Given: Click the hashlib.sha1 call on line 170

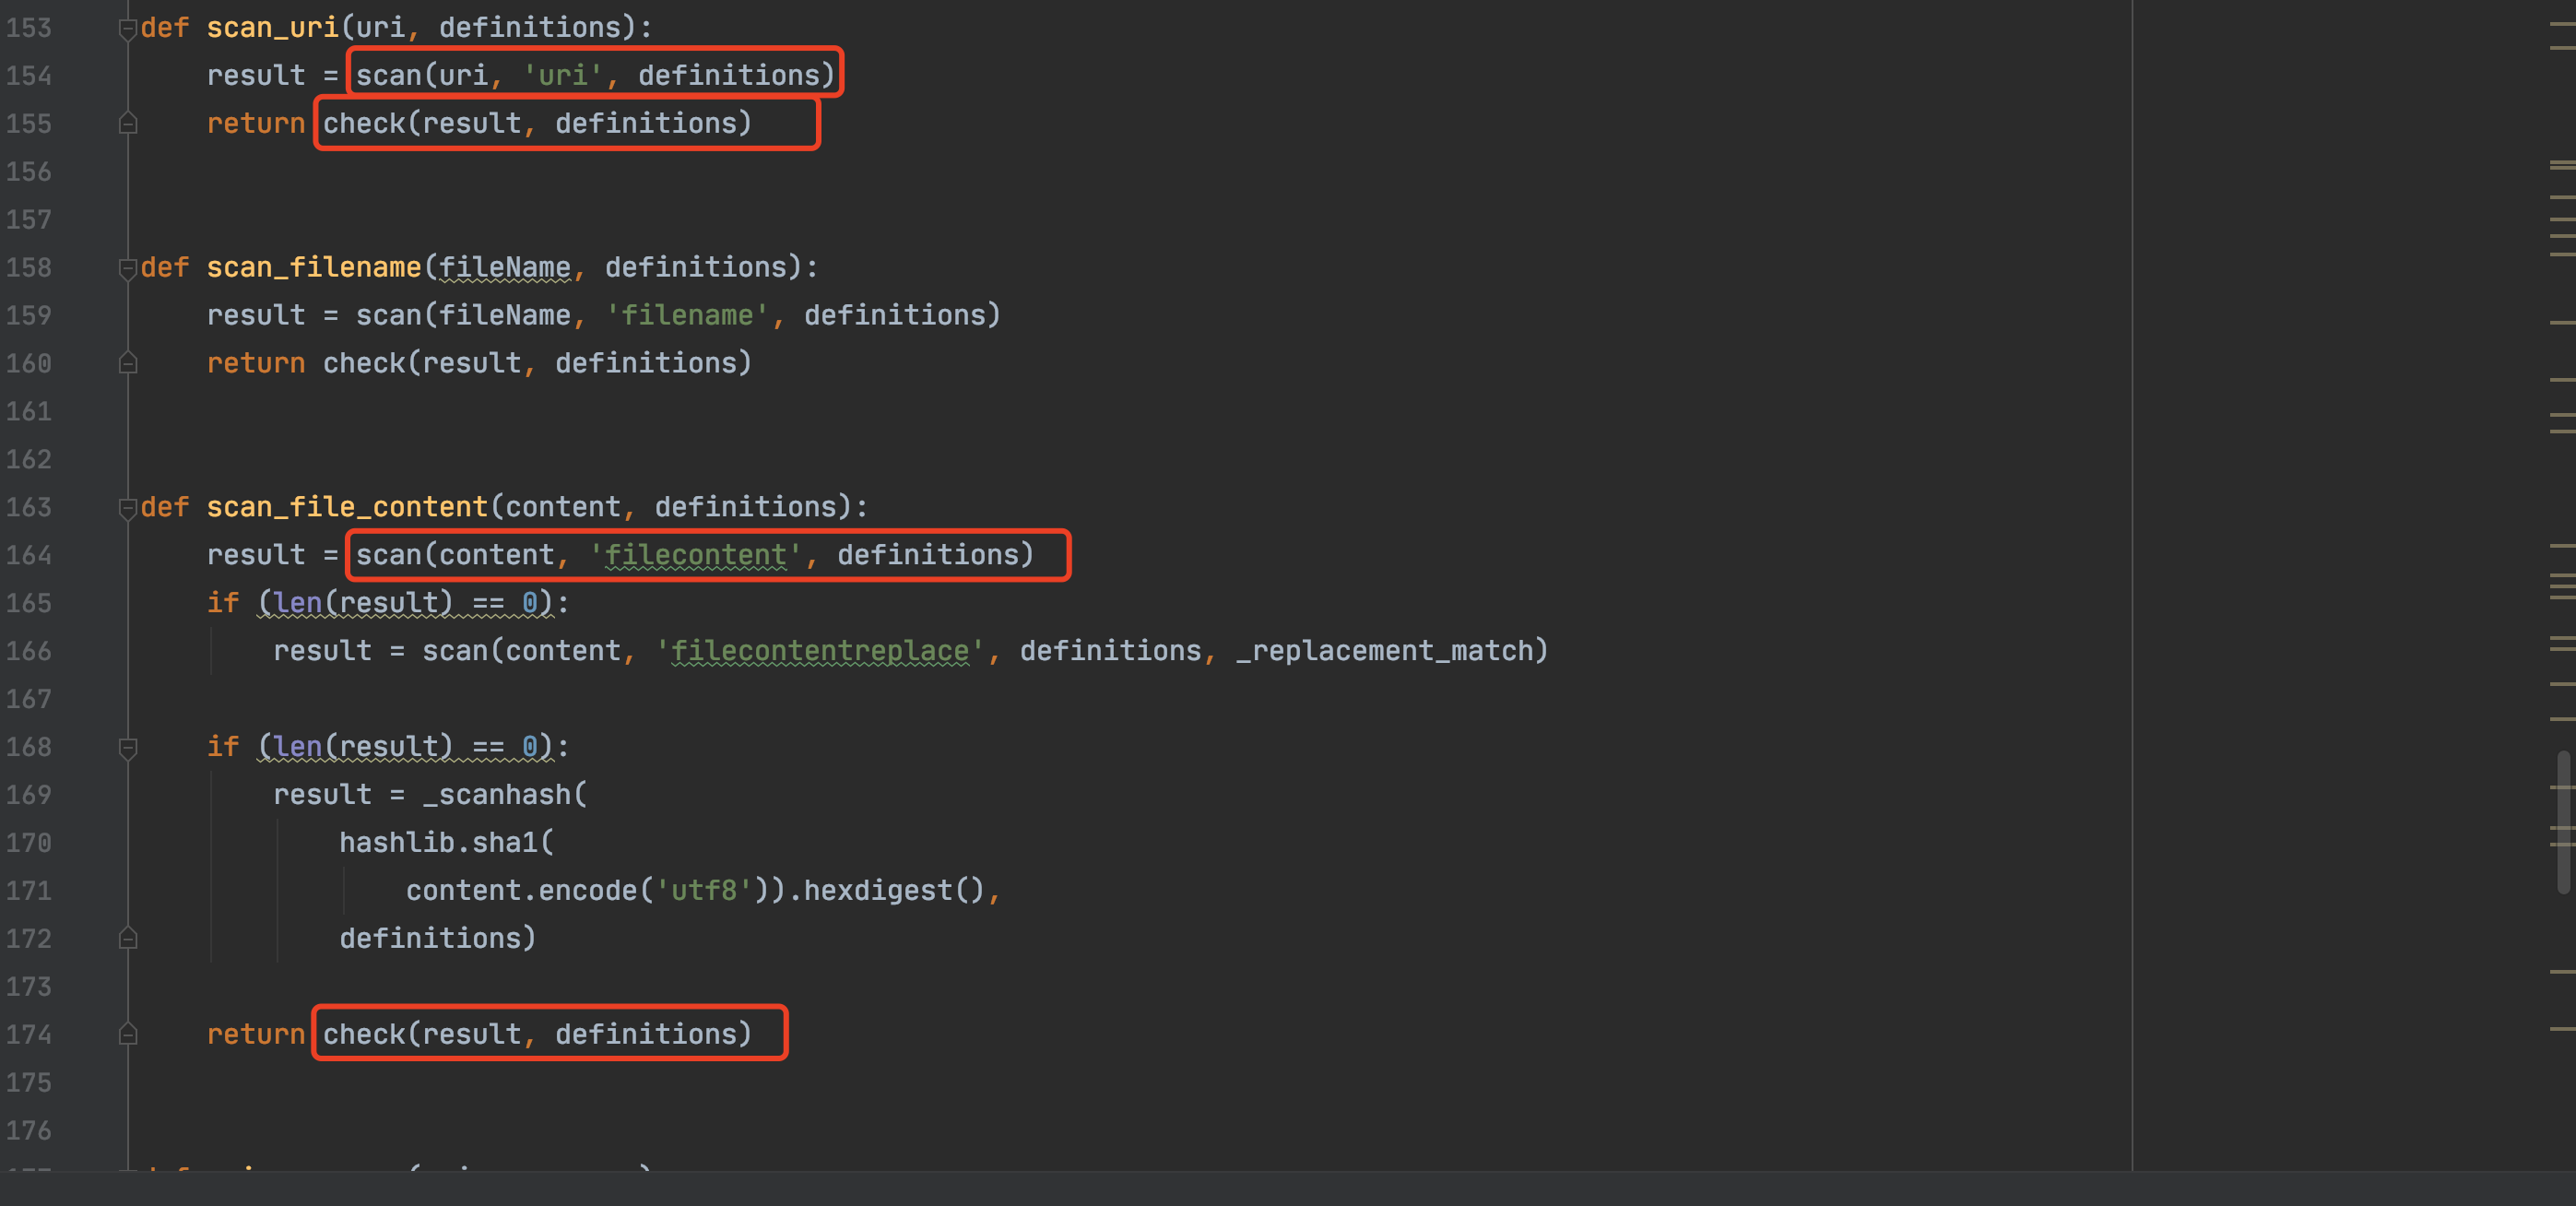Looking at the screenshot, I should (440, 843).
